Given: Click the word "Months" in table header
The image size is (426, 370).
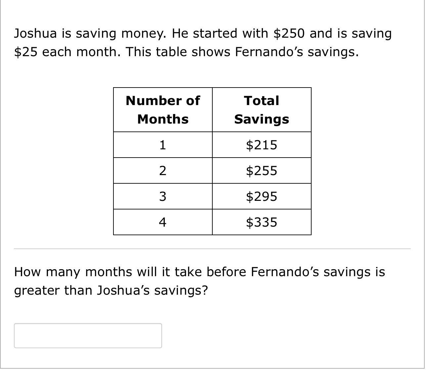Looking at the screenshot, I should [x=163, y=119].
